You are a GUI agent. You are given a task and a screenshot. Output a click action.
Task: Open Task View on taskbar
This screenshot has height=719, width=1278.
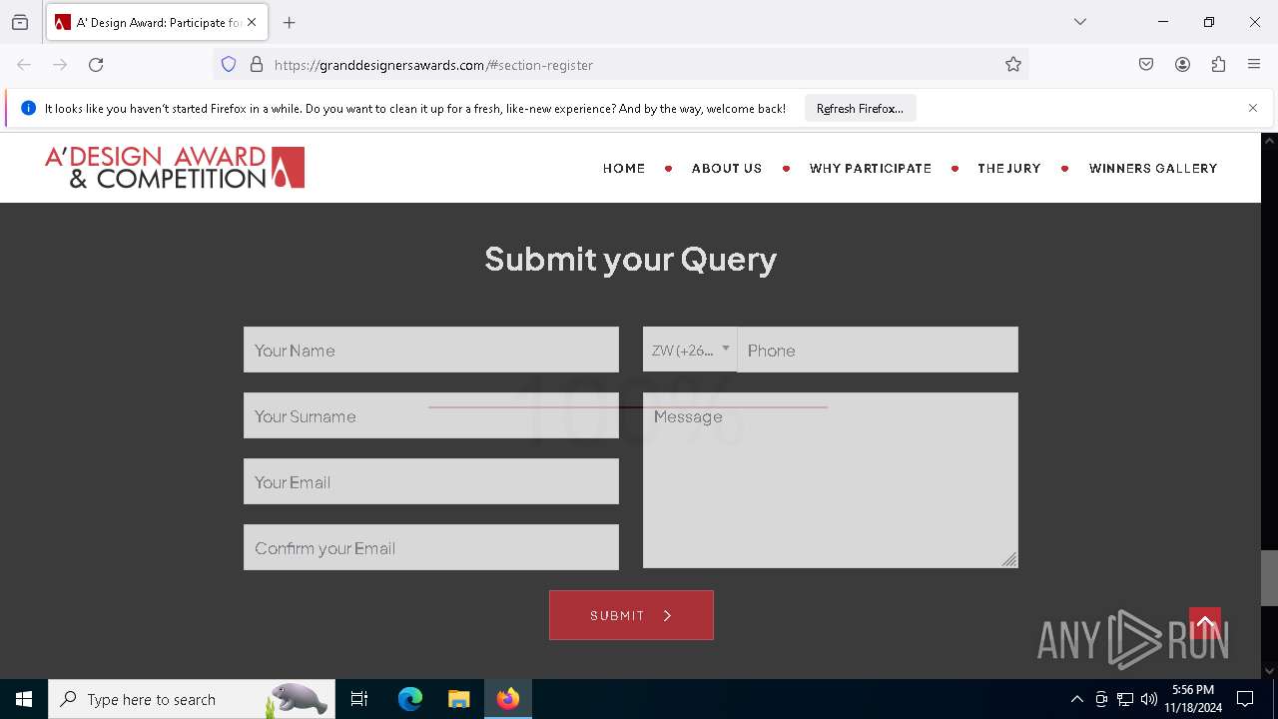tap(359, 699)
